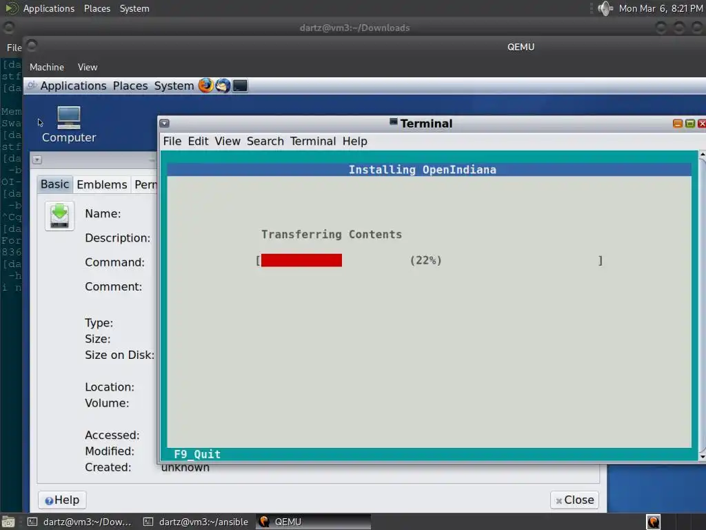Viewport: 706px width, 530px height.
Task: Open QEMU View menu
Action: [x=88, y=67]
